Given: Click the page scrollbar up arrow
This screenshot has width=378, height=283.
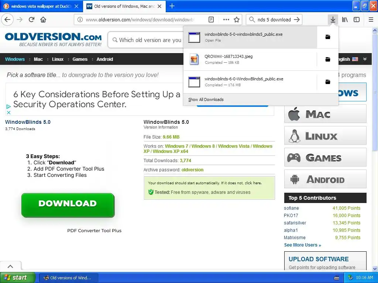Looking at the screenshot, I should pyautogui.click(x=375, y=30).
